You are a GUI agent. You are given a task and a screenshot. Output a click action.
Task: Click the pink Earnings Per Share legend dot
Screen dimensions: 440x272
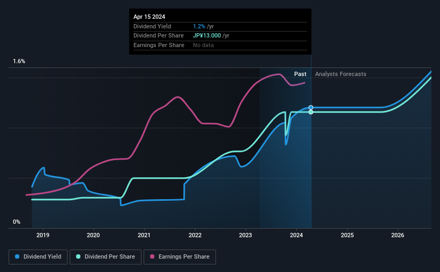coord(152,256)
